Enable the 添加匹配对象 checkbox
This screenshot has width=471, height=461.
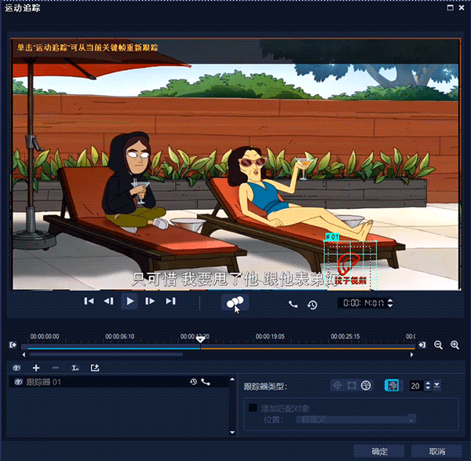tap(254, 408)
